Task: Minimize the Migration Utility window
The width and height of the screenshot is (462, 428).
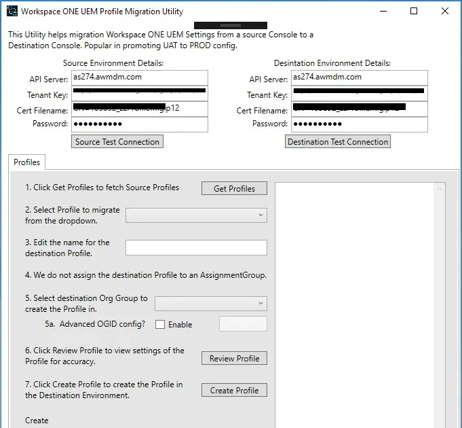Action: tap(383, 11)
